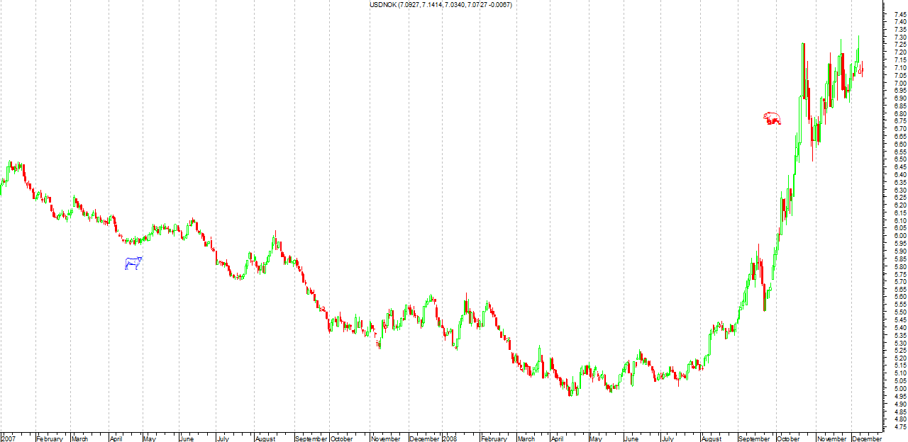The width and height of the screenshot is (908, 442).
Task: Select the 2008 year label on time axis
Action: pos(450,438)
